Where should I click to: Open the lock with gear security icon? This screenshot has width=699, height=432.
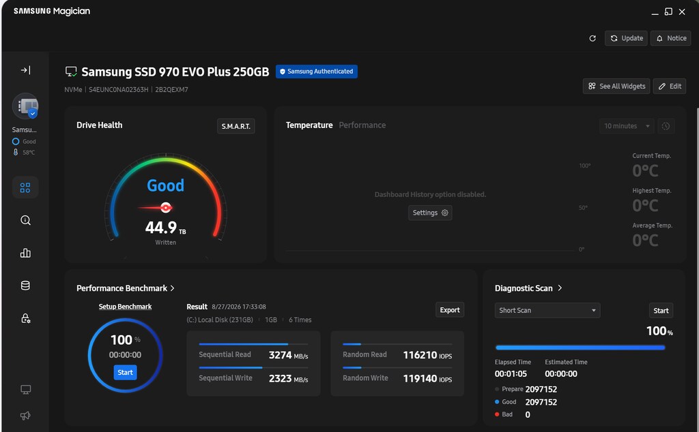[x=25, y=318]
